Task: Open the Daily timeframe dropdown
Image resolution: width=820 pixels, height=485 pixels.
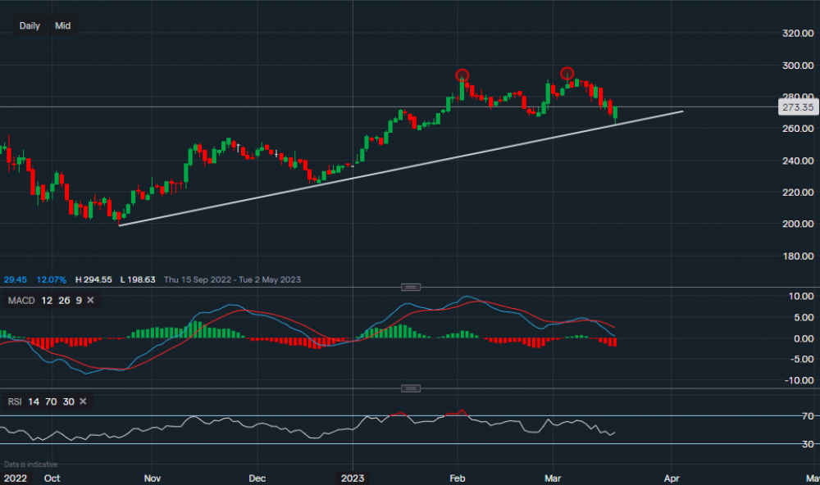Action: (x=30, y=26)
